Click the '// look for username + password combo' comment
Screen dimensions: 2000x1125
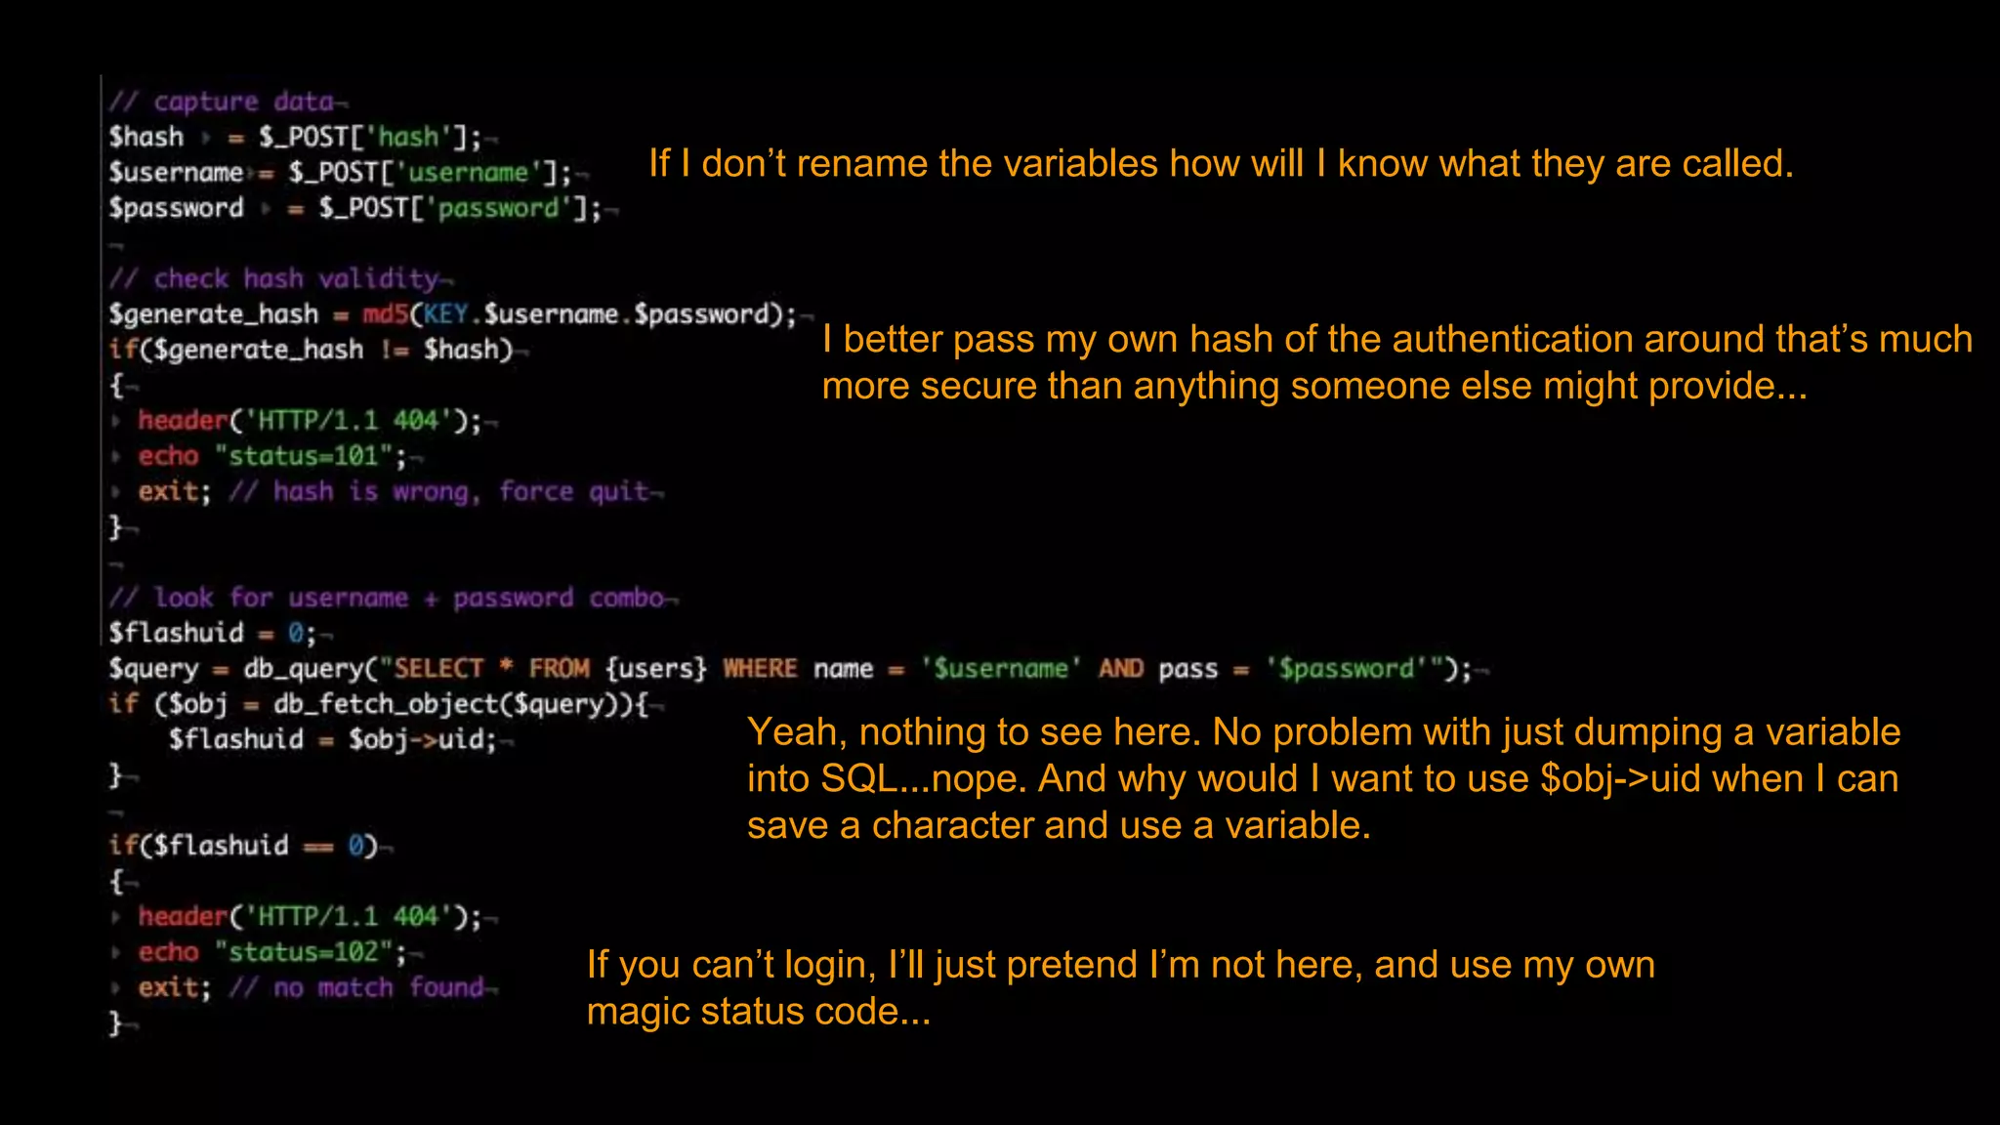coord(387,598)
